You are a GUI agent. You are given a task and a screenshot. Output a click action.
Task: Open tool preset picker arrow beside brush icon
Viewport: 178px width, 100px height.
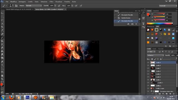coord(6,6)
